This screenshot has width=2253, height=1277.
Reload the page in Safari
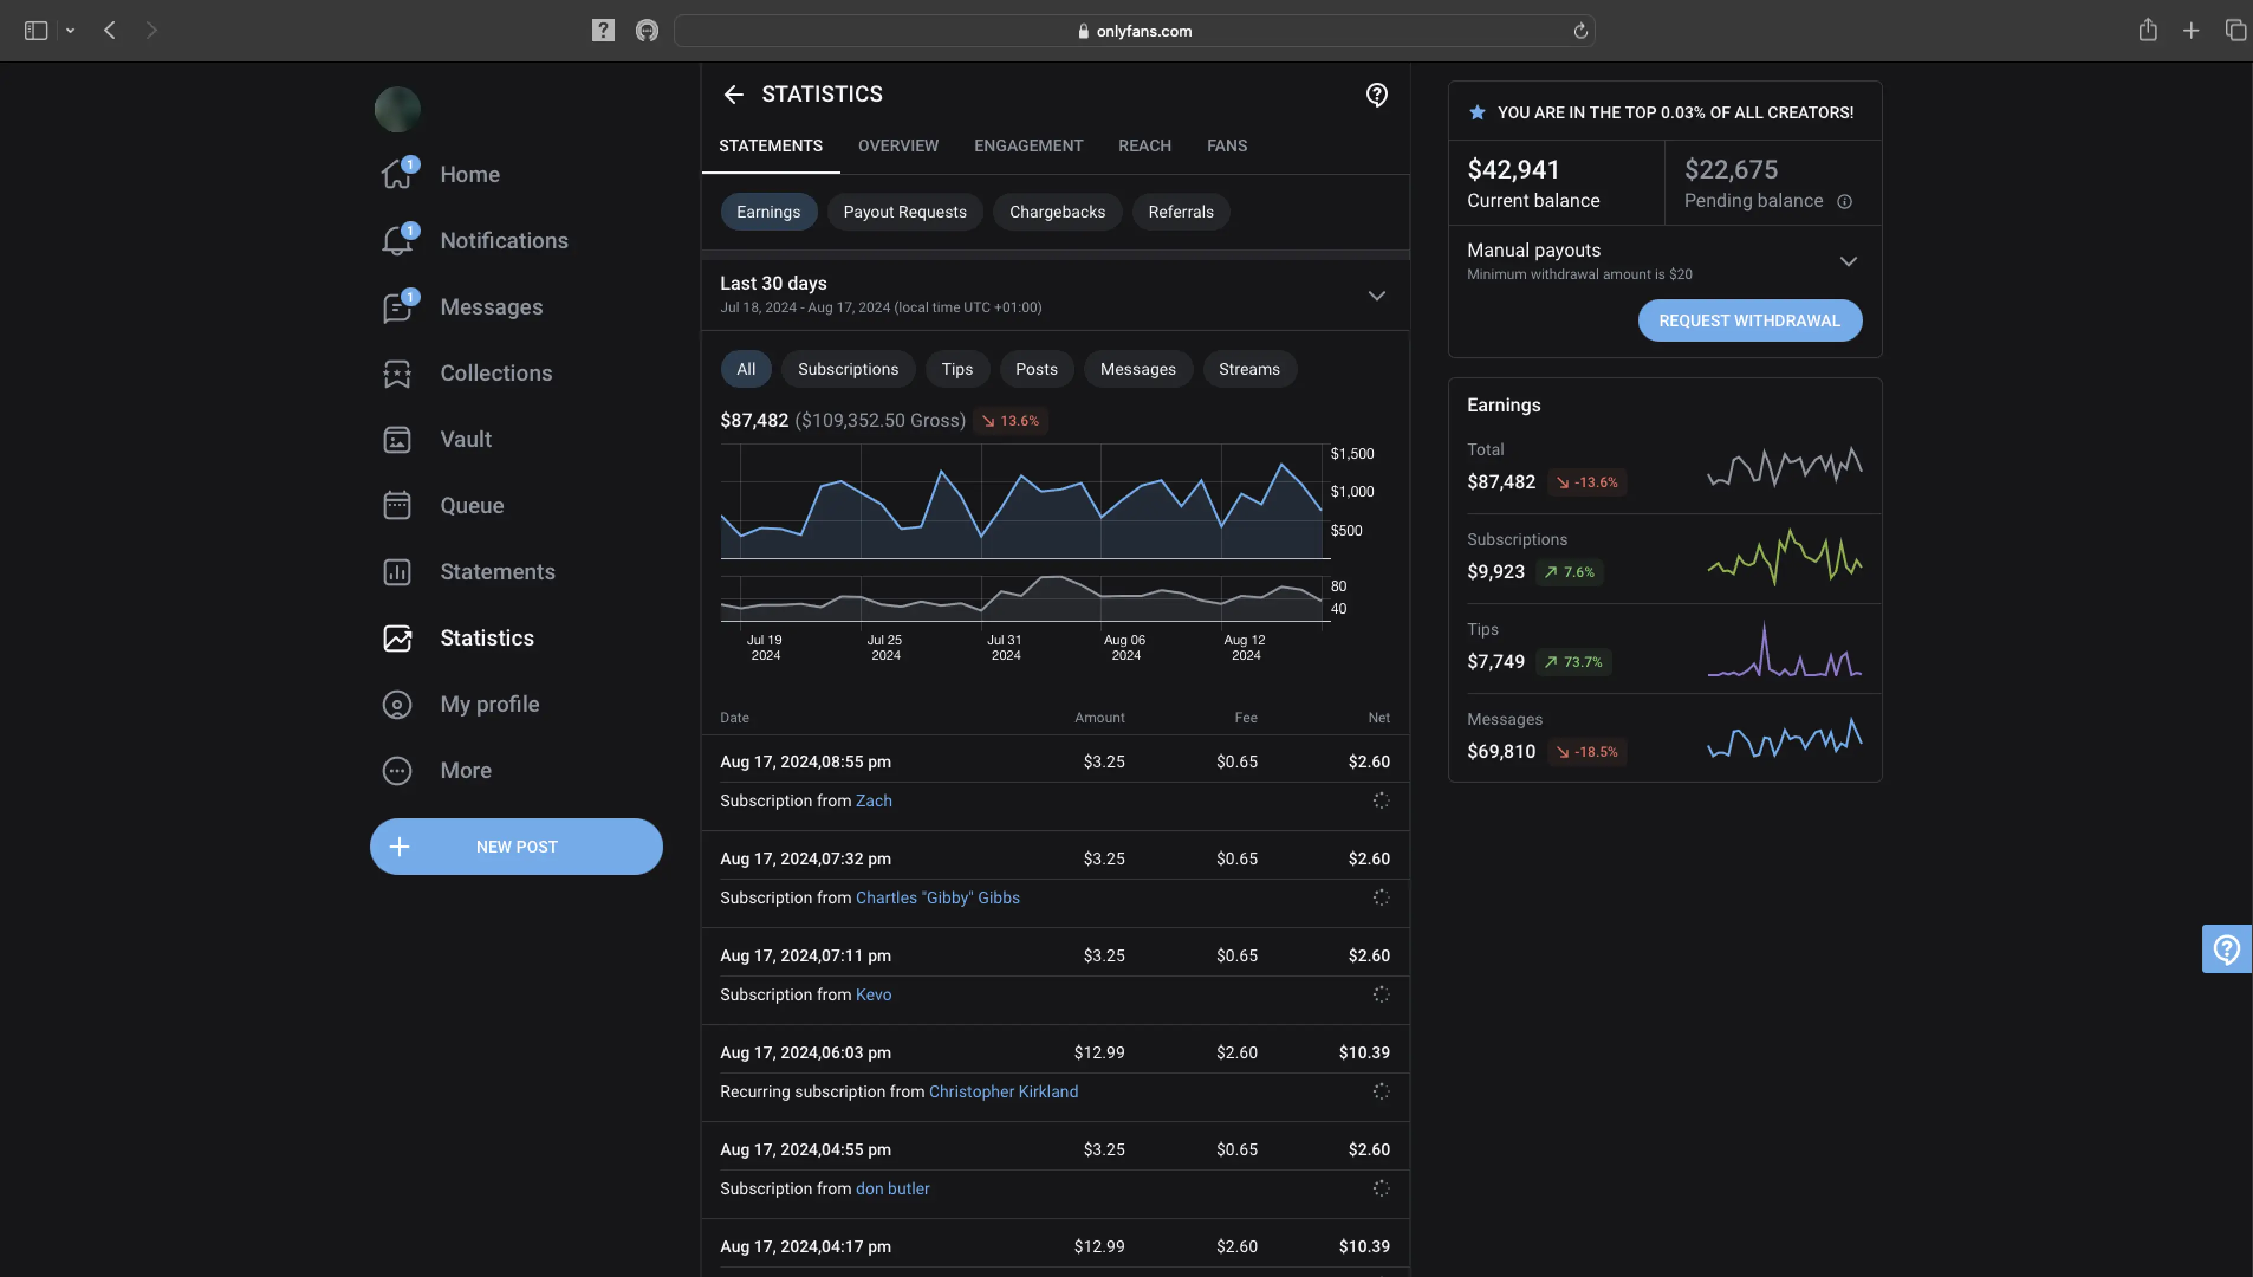1580,31
